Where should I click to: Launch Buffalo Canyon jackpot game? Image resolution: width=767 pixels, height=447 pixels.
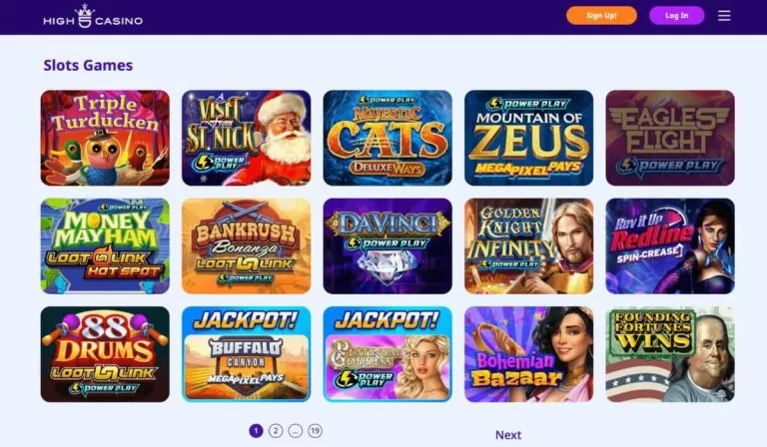(246, 354)
